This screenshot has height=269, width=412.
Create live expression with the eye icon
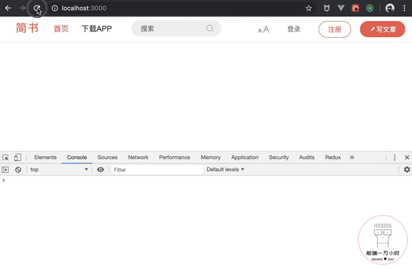tap(100, 169)
